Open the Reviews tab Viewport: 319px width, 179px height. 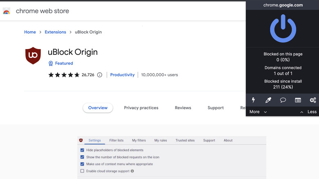[183, 108]
